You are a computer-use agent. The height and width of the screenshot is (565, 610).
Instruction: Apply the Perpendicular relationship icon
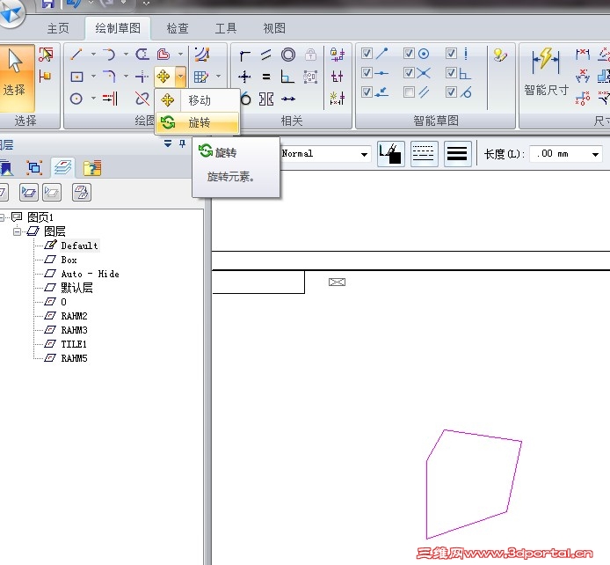tap(287, 77)
